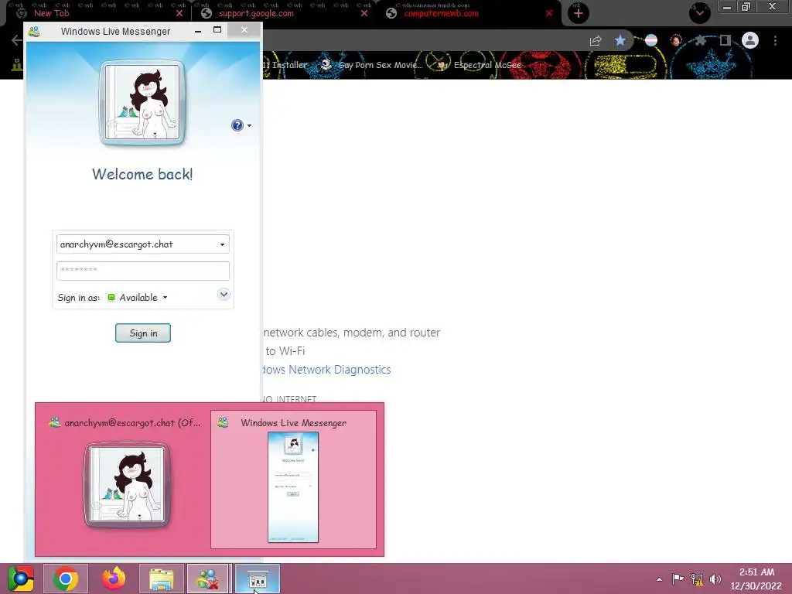
Task: Switch to the support.google.com tab
Action: click(x=255, y=14)
